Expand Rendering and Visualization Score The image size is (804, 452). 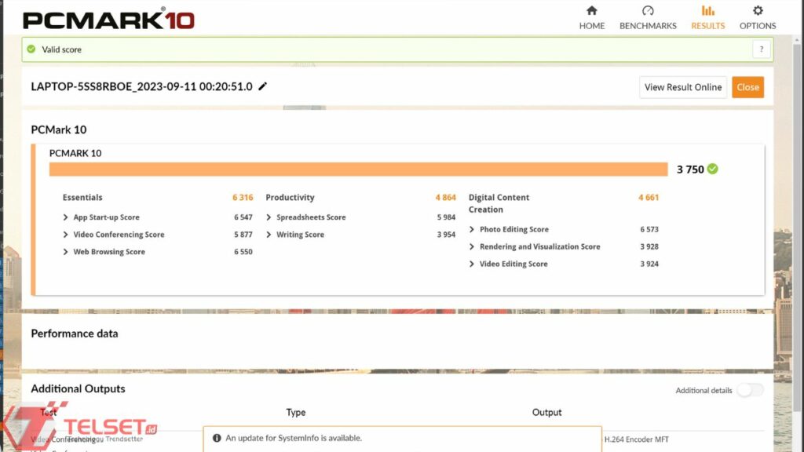(472, 247)
